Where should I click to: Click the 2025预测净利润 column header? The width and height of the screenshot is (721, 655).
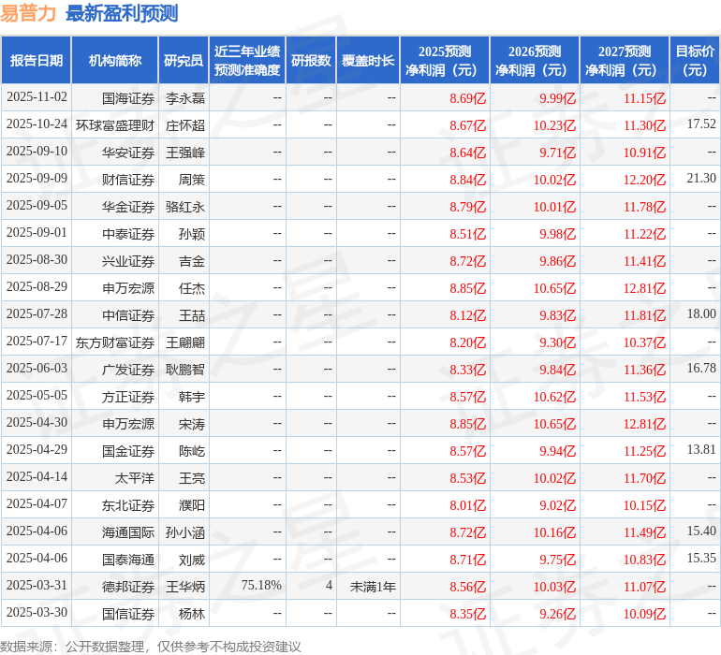point(445,60)
